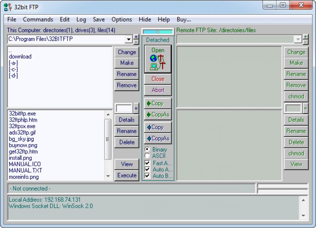The image size is (316, 228).
Task: Select drive [-c-]
Action: pos(13,69)
